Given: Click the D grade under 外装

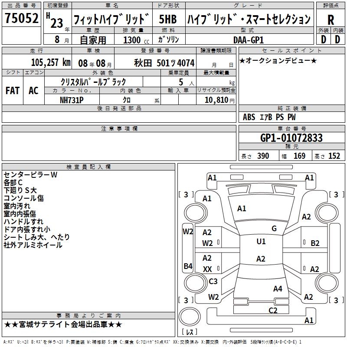Looking at the screenshot, I should (324, 39).
